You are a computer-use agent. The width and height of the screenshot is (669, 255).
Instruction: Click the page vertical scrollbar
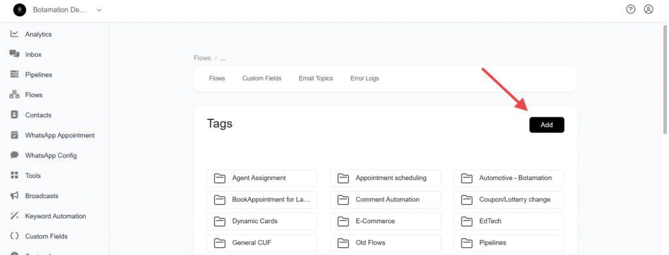666,80
